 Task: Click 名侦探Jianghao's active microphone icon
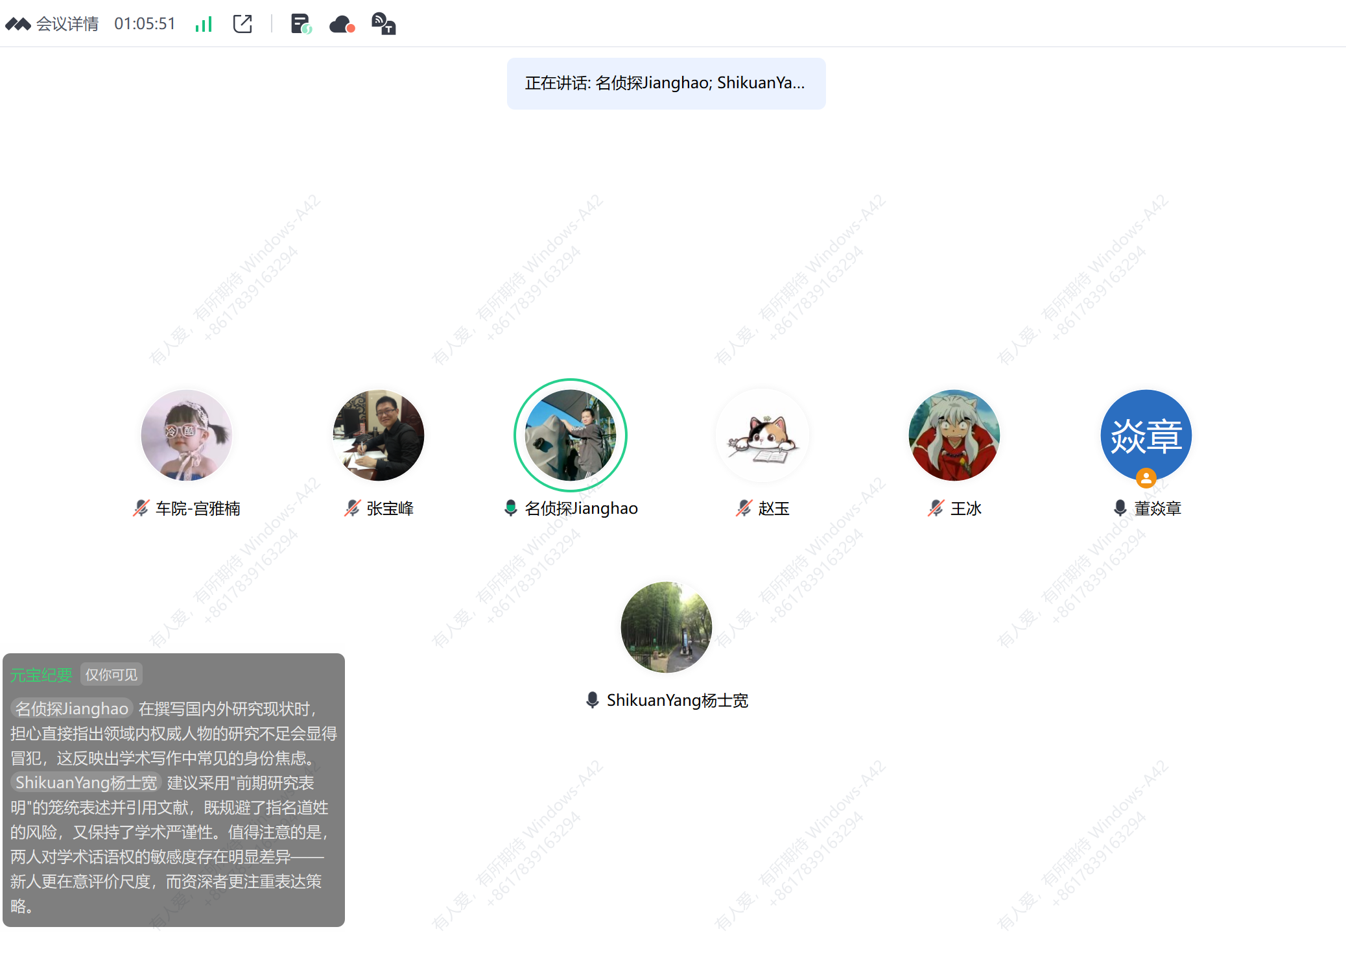[510, 508]
